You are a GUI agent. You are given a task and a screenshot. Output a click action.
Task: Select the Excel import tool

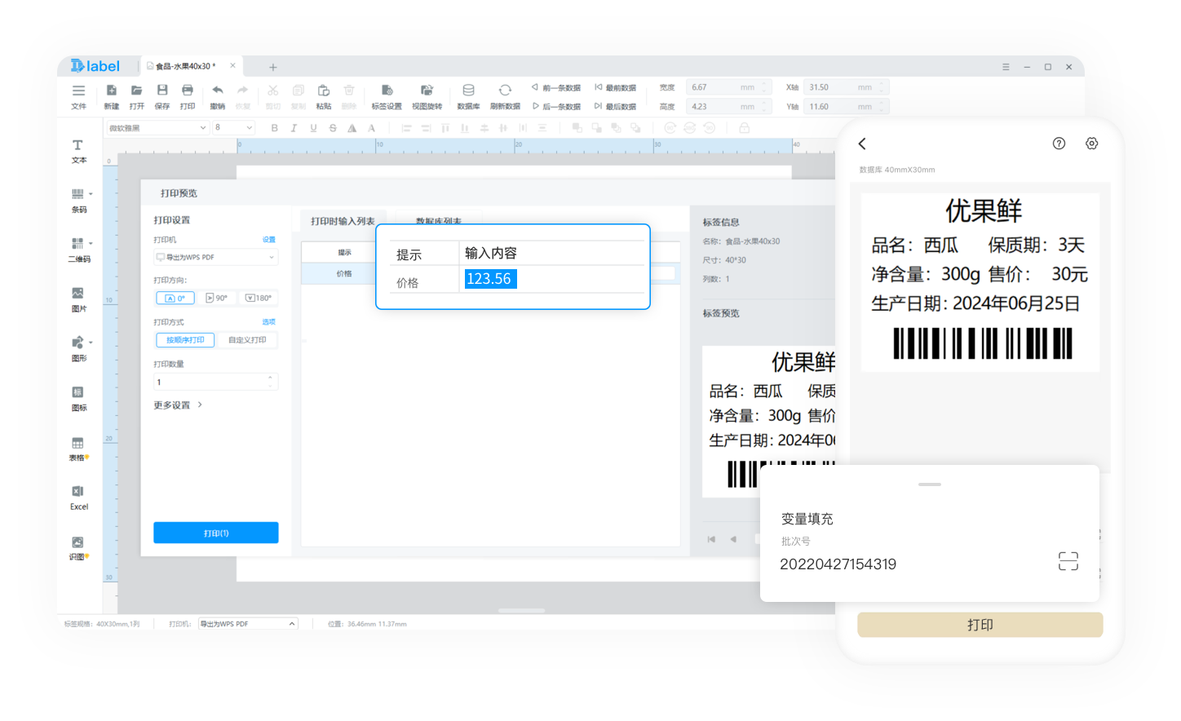78,498
